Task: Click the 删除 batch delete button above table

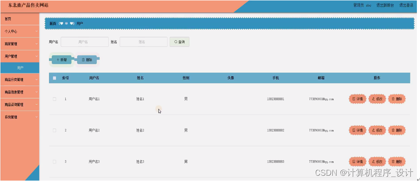Action: 87,60
